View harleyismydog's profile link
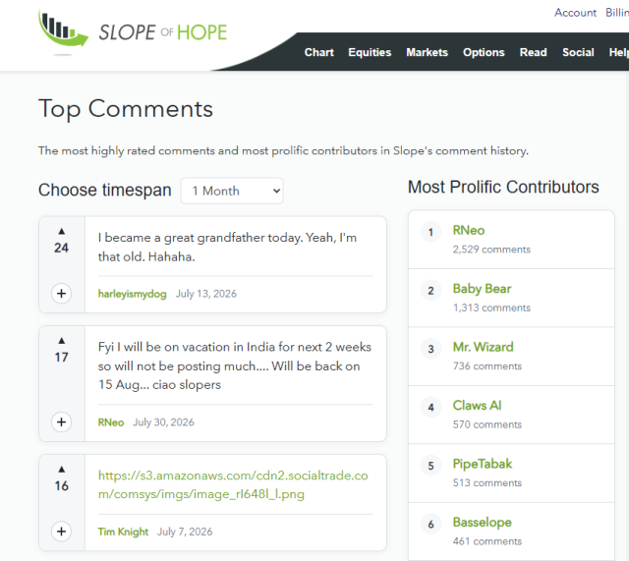This screenshot has height=561, width=629. click(x=133, y=294)
